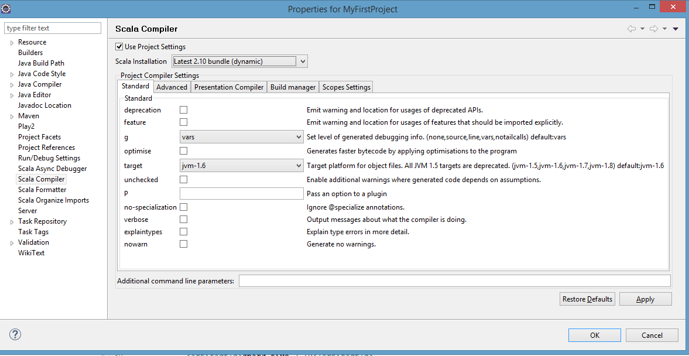Check the optimise checkbox
689x356 pixels.
point(184,150)
